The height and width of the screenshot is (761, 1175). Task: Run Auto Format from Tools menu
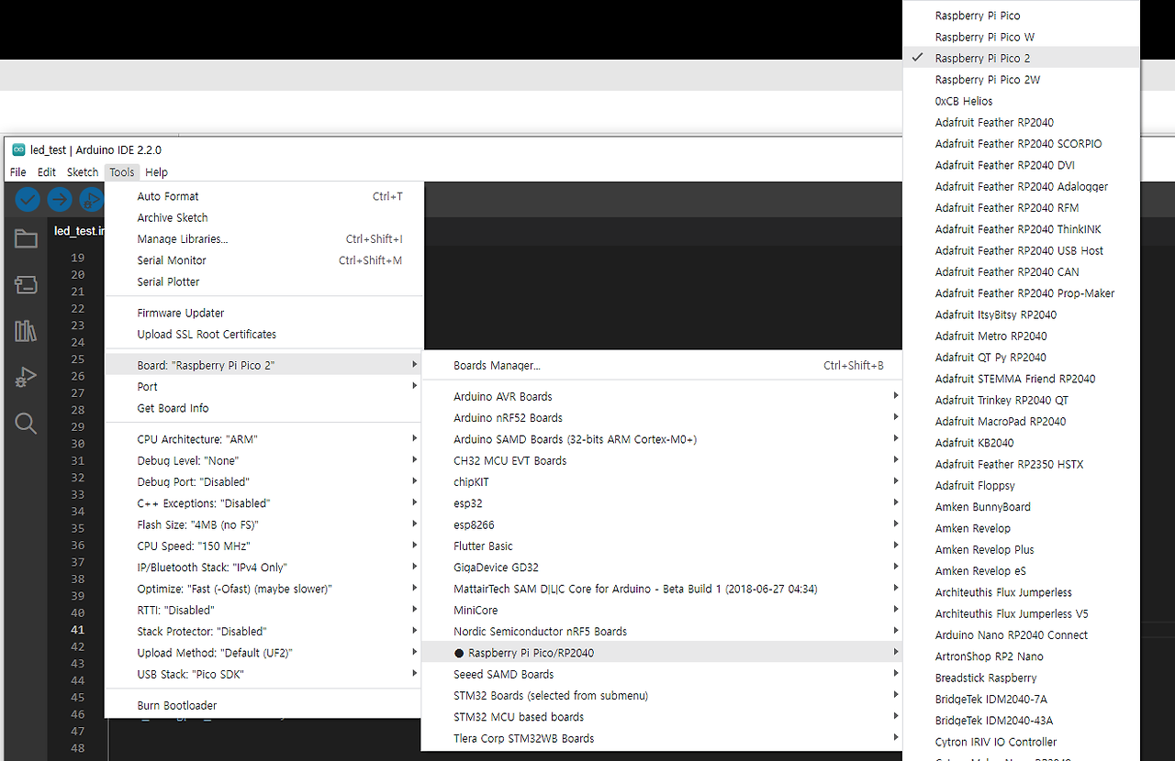pos(264,196)
